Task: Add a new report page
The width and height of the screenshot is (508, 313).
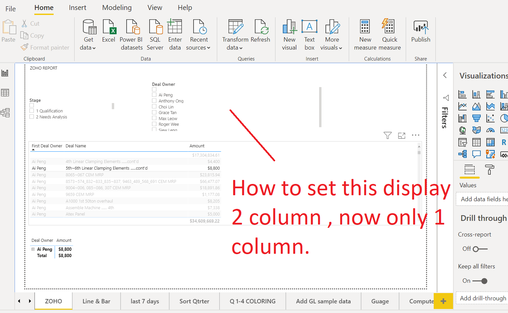Action: pyautogui.click(x=443, y=301)
